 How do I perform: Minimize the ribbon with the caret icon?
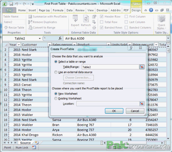(145, 10)
